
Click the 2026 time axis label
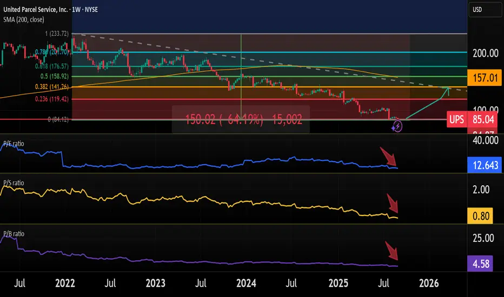point(429,283)
